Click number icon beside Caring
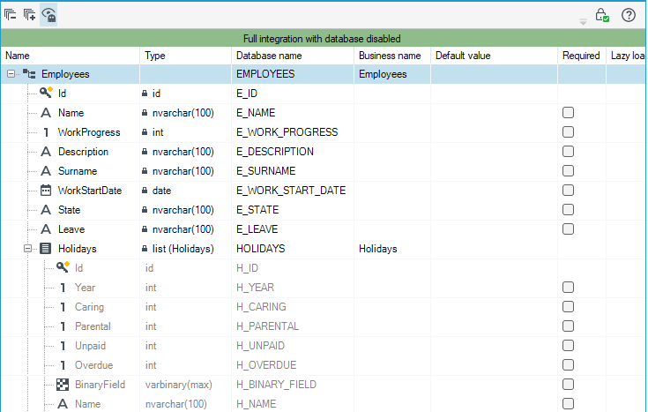The image size is (648, 412). pos(63,307)
